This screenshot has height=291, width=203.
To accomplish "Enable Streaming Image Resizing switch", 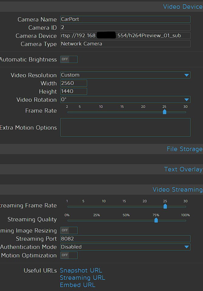I will pos(69,230).
